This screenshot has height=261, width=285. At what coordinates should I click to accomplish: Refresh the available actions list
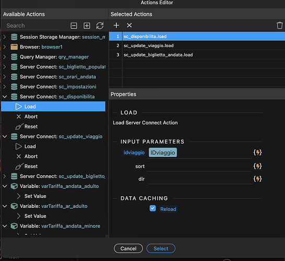click(x=100, y=26)
